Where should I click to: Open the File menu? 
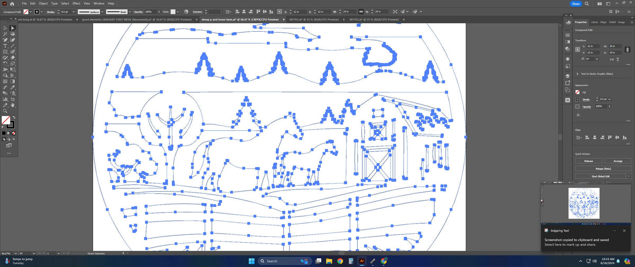pos(24,4)
